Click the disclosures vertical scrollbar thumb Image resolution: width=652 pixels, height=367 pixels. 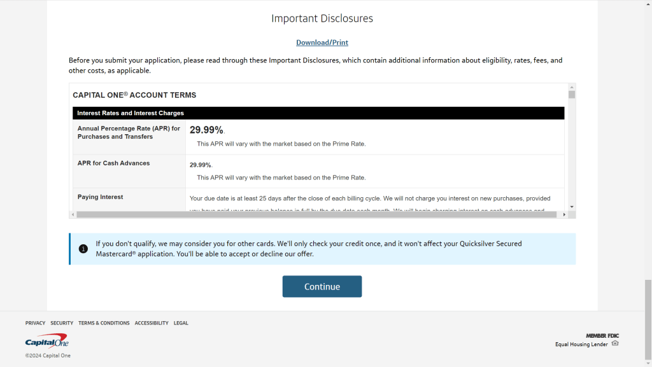(x=572, y=95)
